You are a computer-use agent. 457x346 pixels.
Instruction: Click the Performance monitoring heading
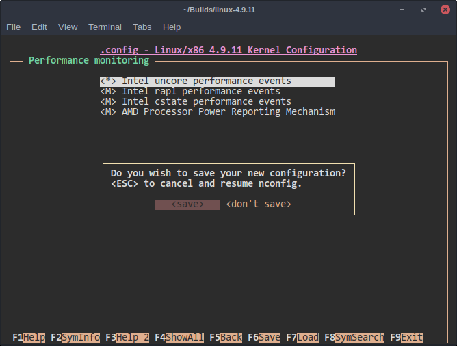tap(89, 61)
